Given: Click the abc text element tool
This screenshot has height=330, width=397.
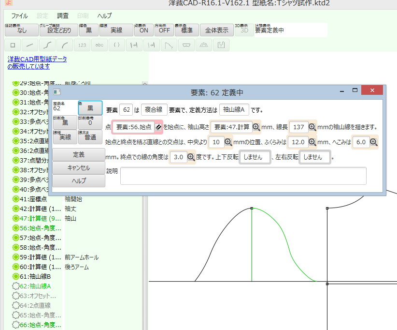Looking at the screenshot, I should [99, 45].
